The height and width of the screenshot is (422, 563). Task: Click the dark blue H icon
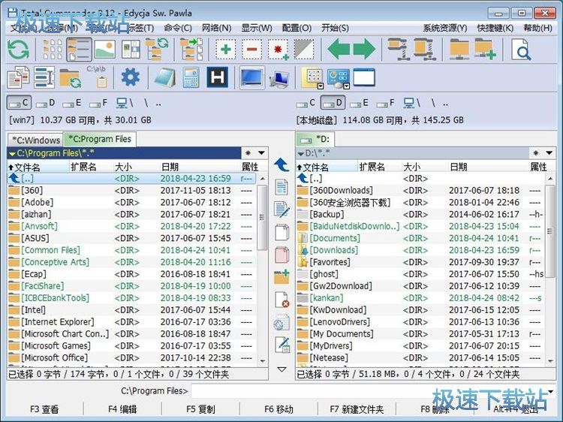(217, 77)
